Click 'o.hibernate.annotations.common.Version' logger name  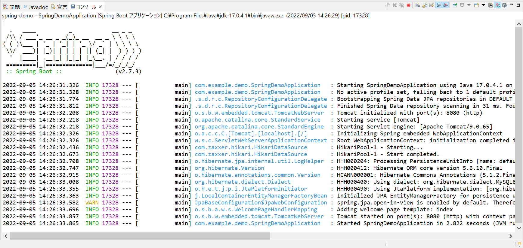pos(257,175)
